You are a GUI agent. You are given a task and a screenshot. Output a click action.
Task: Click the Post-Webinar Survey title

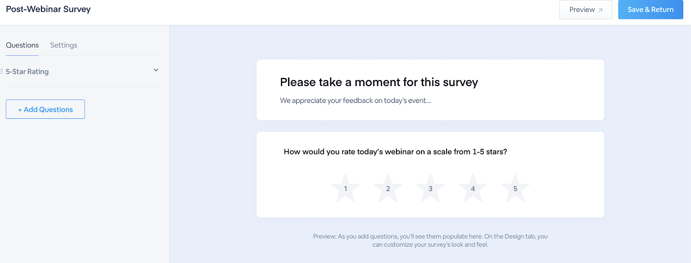pos(48,9)
